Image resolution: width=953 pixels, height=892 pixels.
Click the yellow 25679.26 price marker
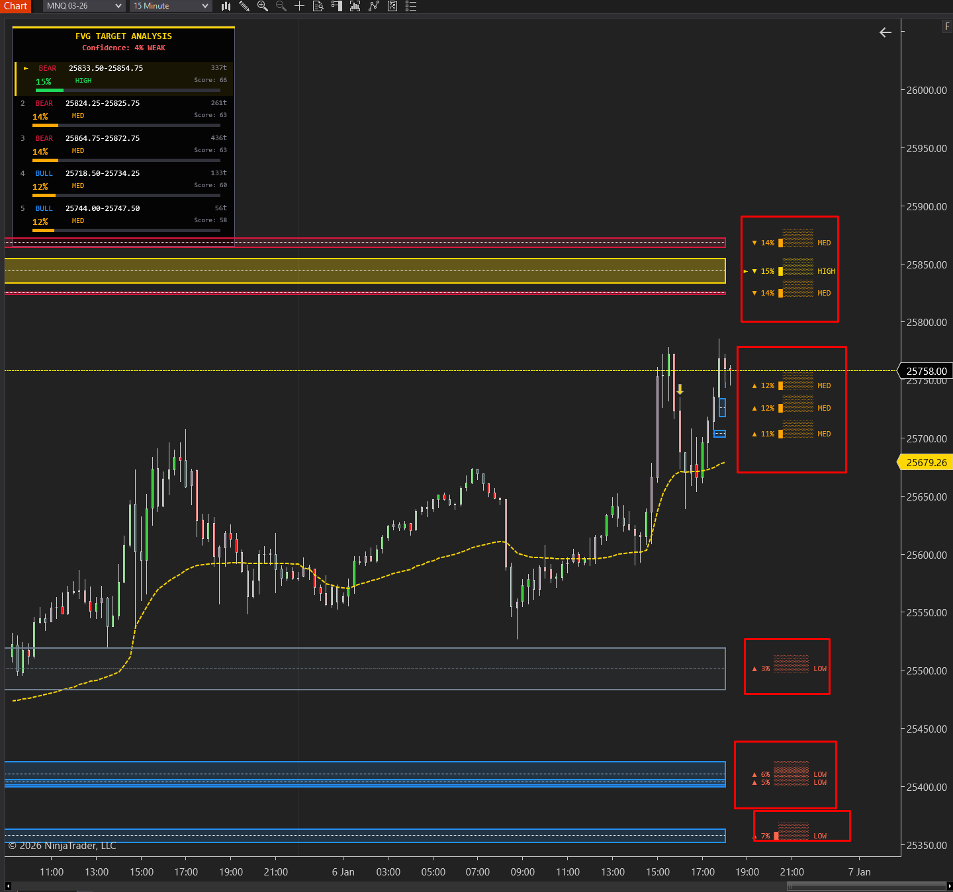pyautogui.click(x=926, y=462)
